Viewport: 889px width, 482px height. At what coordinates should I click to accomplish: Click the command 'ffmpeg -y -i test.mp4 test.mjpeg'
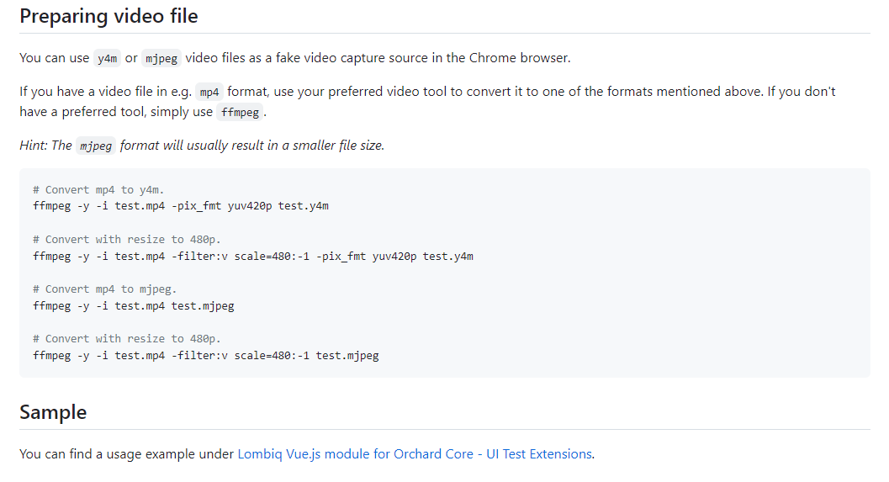click(x=133, y=306)
